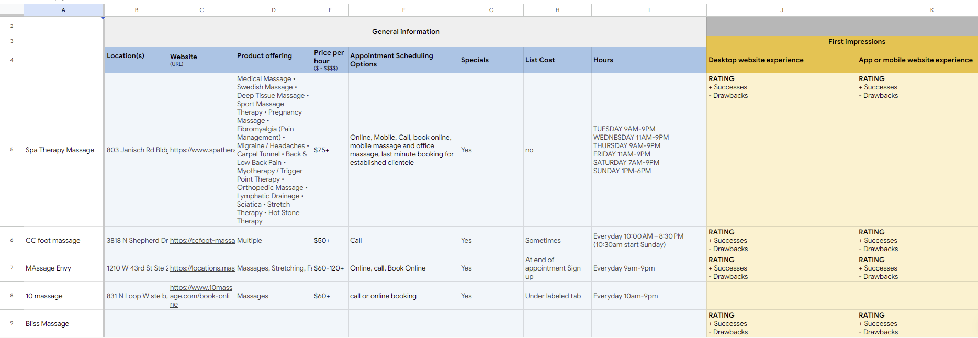Click the Online, call, Book Online cell

[x=403, y=268]
